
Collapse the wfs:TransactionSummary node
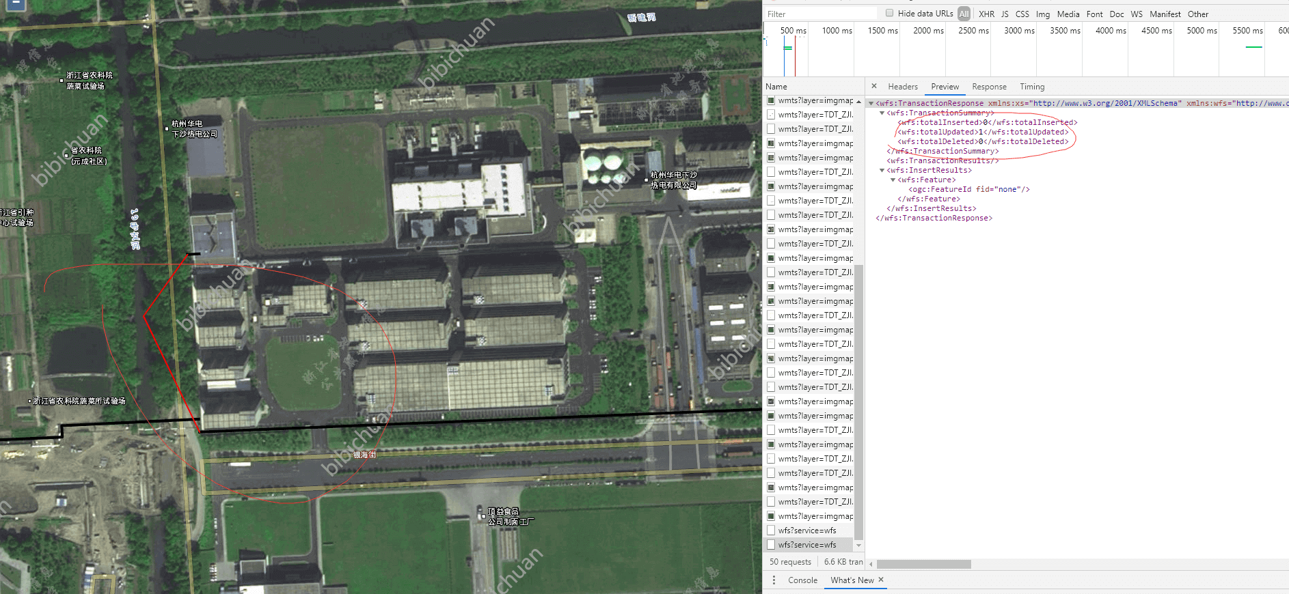882,113
